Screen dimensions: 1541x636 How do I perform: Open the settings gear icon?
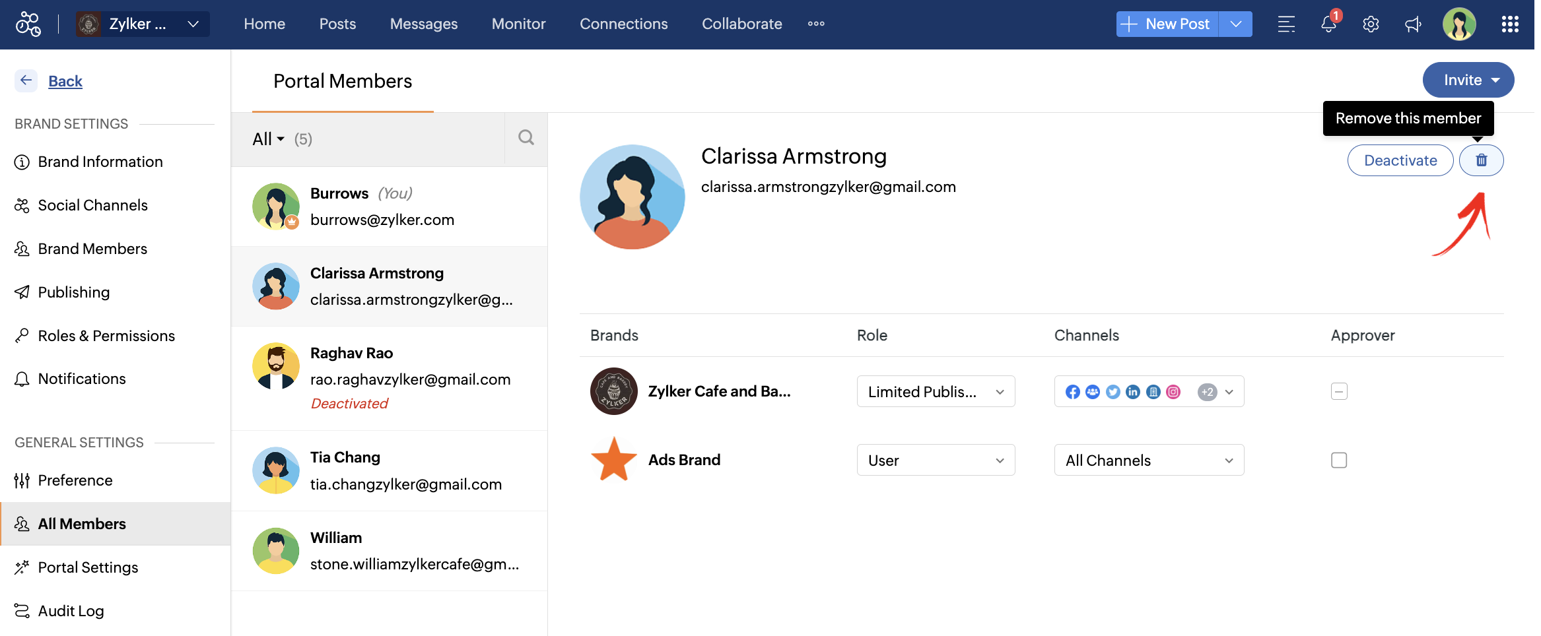[x=1371, y=24]
